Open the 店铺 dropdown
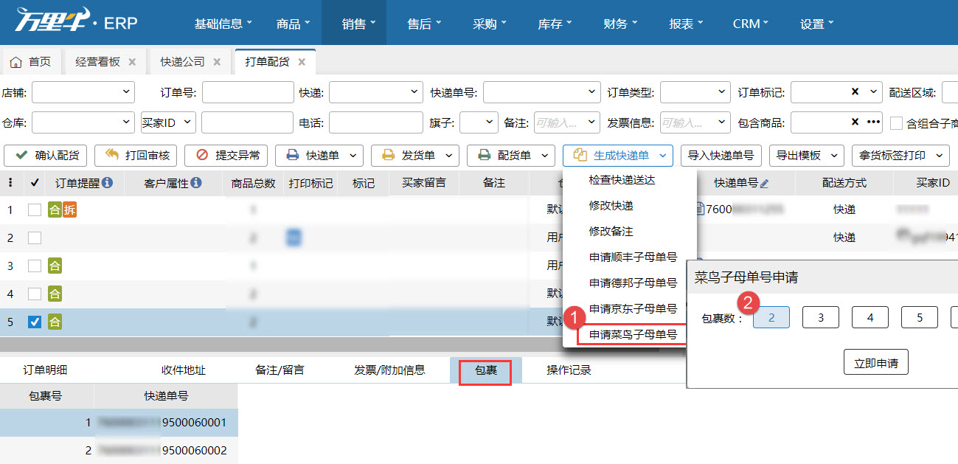The width and height of the screenshot is (958, 464). (x=83, y=91)
